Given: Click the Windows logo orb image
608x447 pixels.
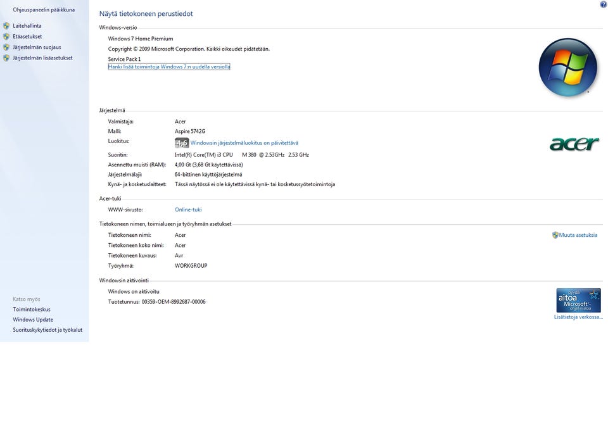Looking at the screenshot, I should click(x=568, y=68).
